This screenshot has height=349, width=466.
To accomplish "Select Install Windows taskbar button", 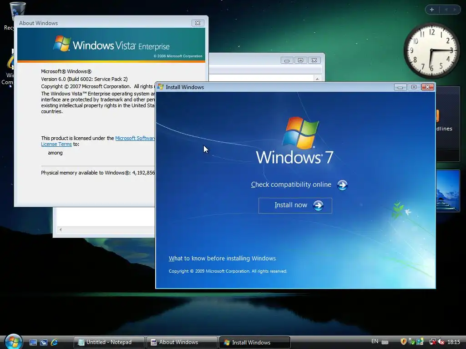I will pyautogui.click(x=255, y=343).
